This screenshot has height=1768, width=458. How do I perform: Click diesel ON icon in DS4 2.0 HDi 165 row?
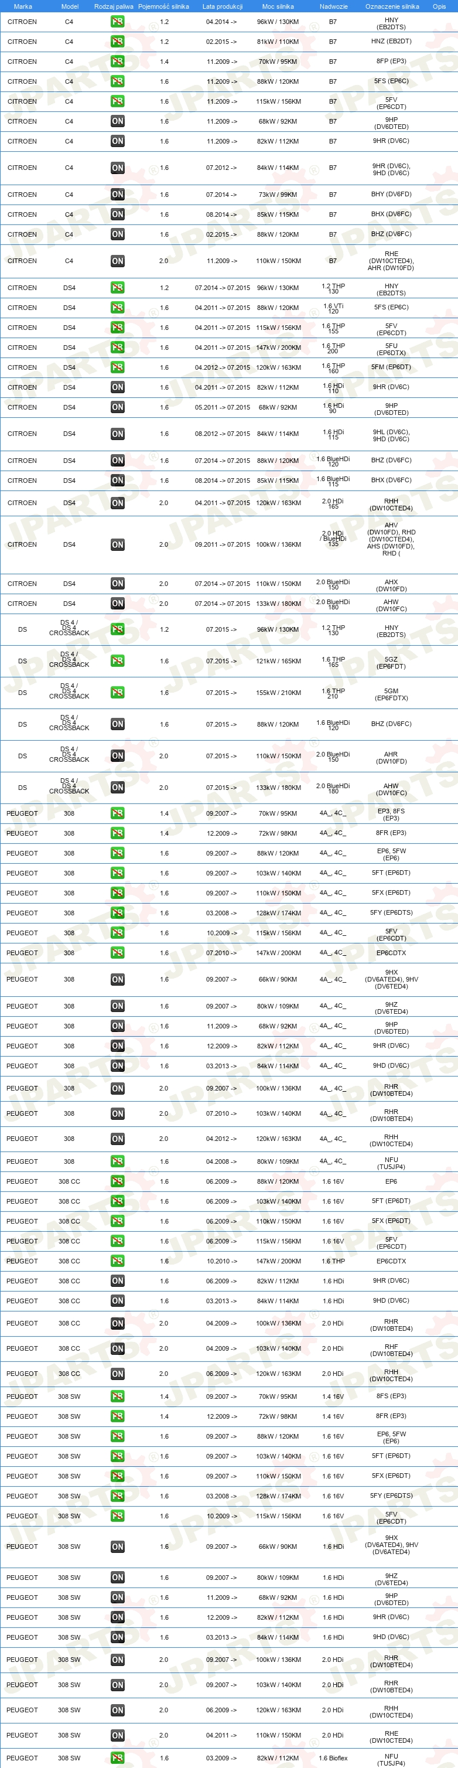117,502
